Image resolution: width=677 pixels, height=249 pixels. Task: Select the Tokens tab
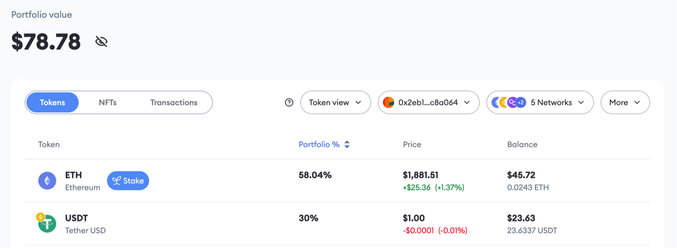(52, 102)
